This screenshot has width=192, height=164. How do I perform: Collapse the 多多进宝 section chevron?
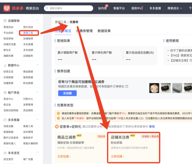point(38,152)
